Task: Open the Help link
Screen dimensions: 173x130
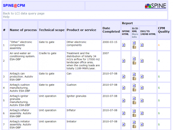Action: 6,17
